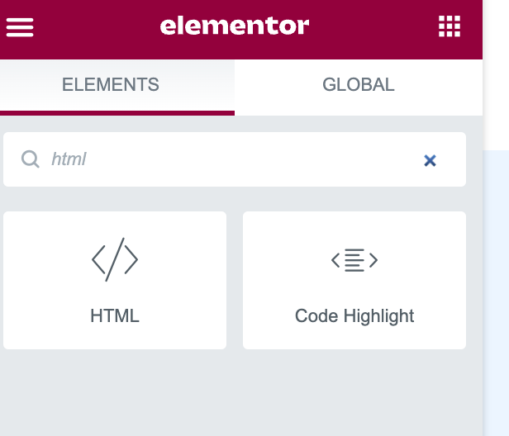Click the light blue preview canvas area

point(496,289)
